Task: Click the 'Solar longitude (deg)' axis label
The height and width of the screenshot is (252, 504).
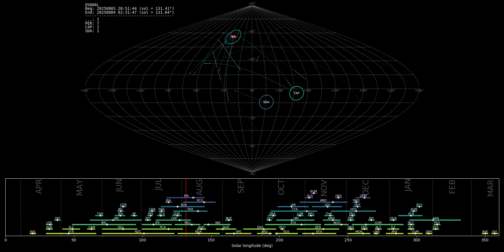Action: click(252, 246)
